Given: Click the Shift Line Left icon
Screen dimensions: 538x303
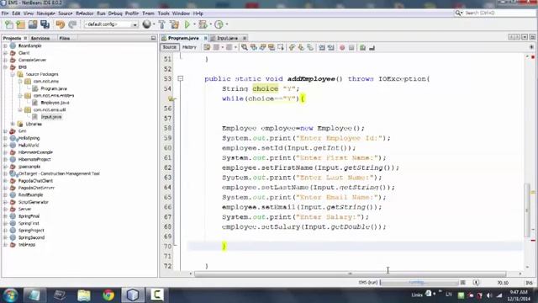Looking at the screenshot, I should click(322, 47).
